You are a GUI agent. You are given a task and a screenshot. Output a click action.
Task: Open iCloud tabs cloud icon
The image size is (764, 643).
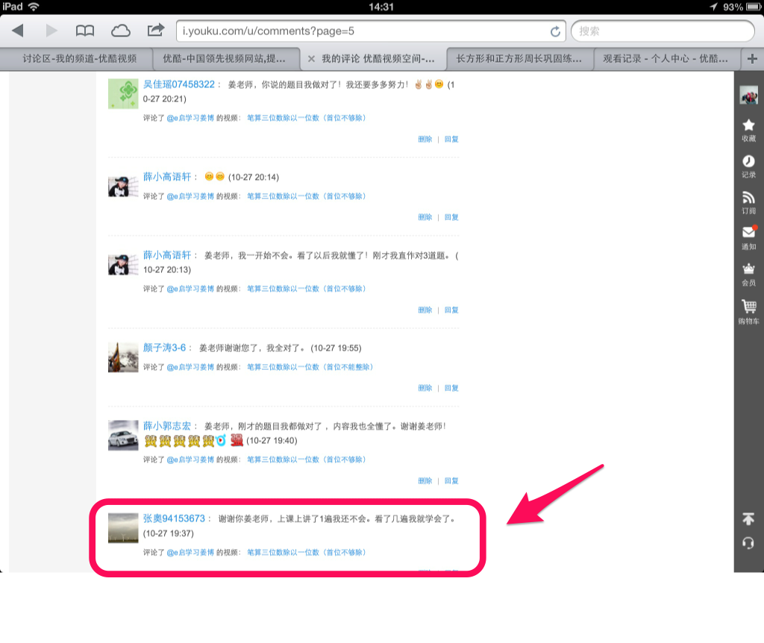click(x=120, y=31)
